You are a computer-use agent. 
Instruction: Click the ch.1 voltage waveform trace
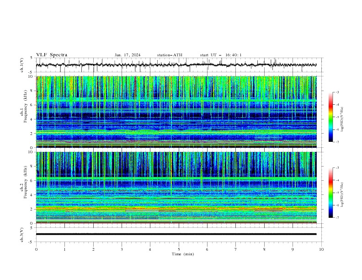176,65
